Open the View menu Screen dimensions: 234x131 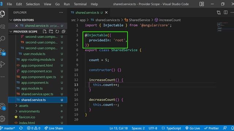pyautogui.click(x=48, y=4)
